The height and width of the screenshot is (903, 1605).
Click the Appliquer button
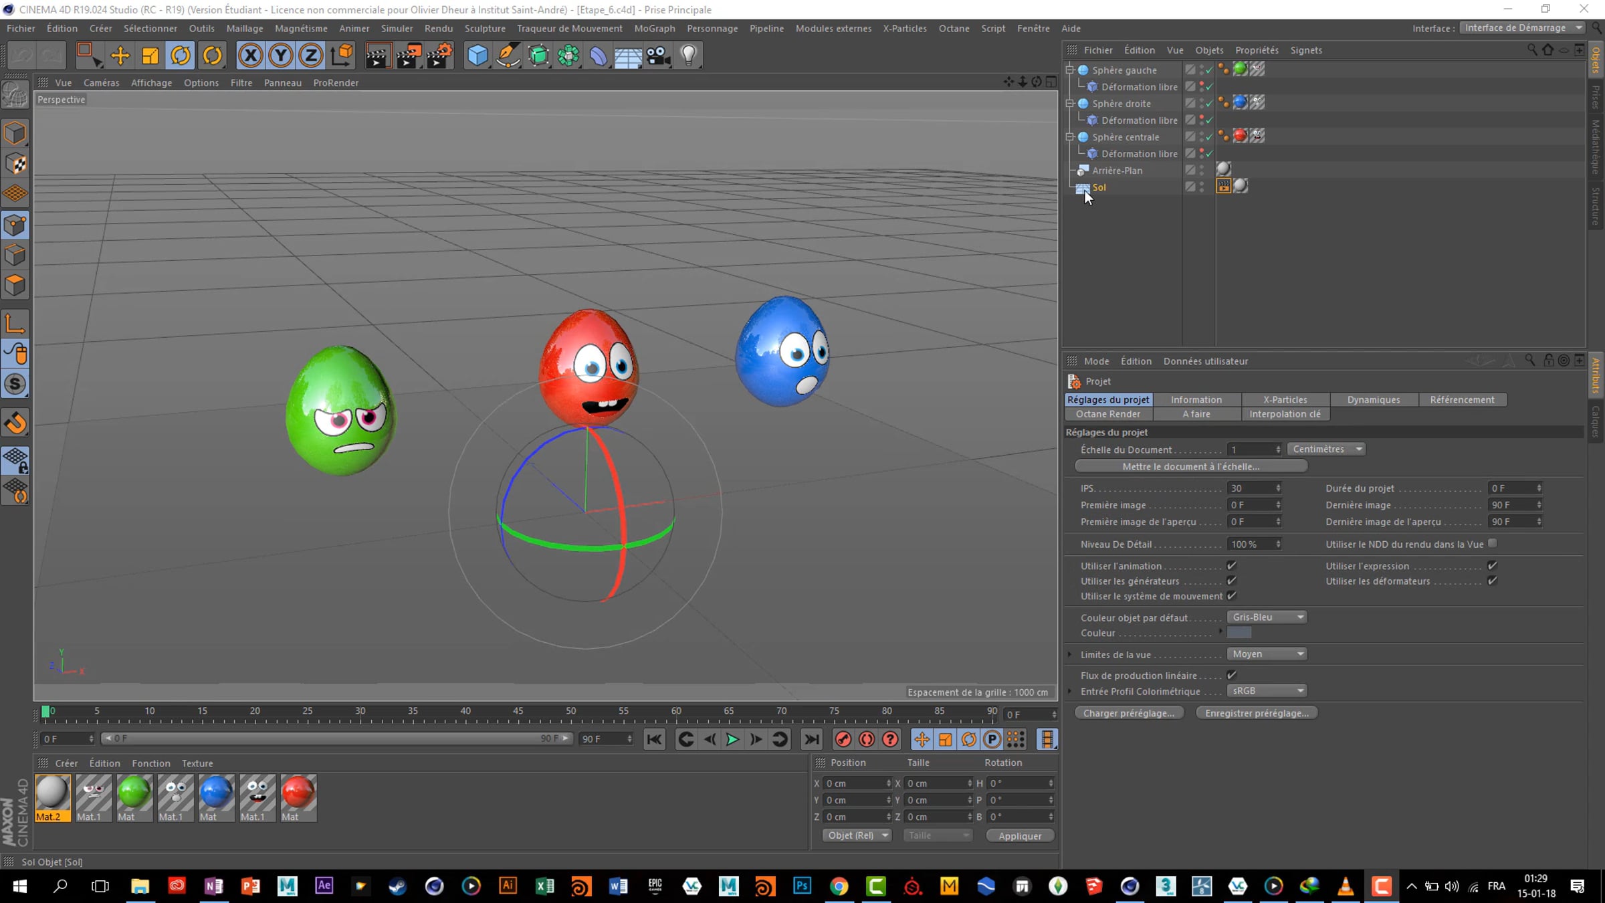click(x=1019, y=835)
